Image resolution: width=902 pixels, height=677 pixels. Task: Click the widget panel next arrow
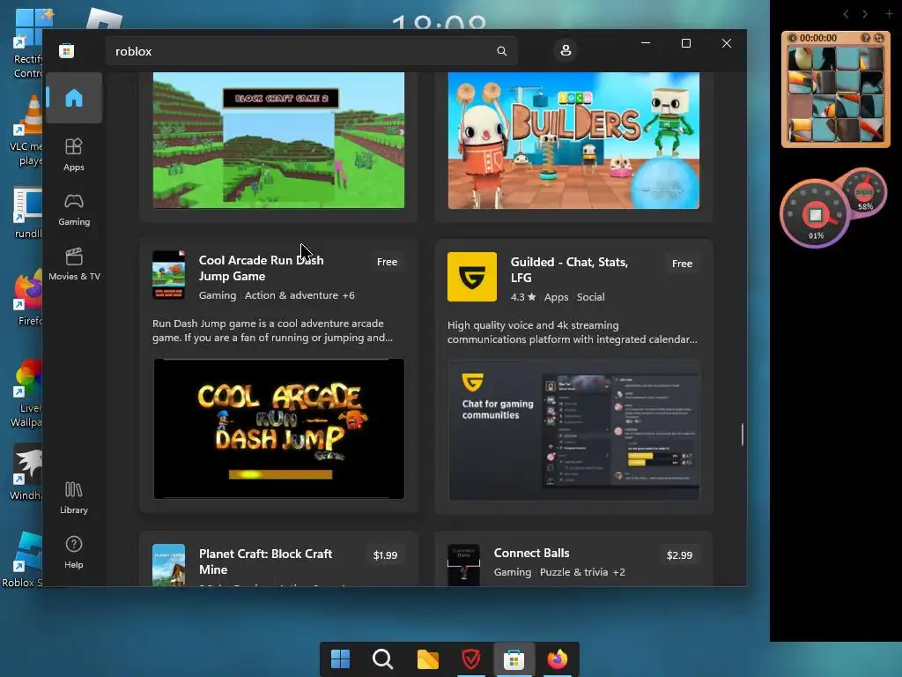[865, 14]
